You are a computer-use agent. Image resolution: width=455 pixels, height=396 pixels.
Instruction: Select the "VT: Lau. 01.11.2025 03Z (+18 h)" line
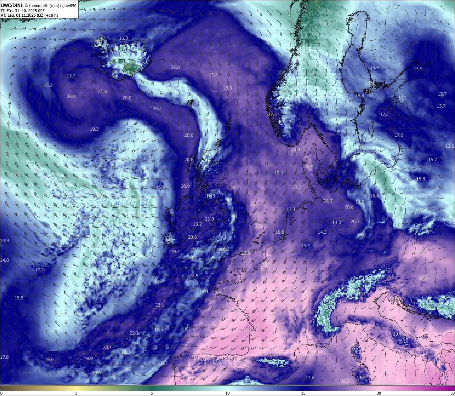point(29,15)
